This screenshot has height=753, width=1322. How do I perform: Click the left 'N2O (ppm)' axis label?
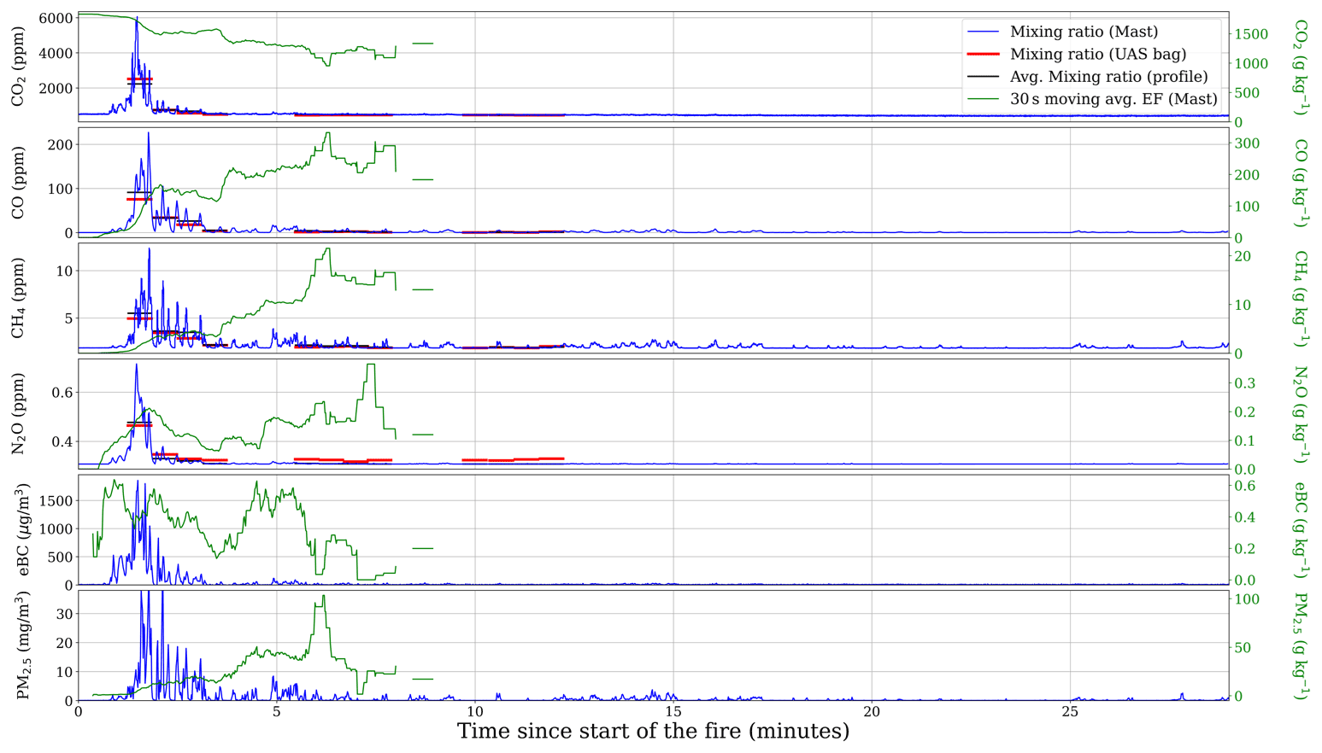tap(18, 413)
